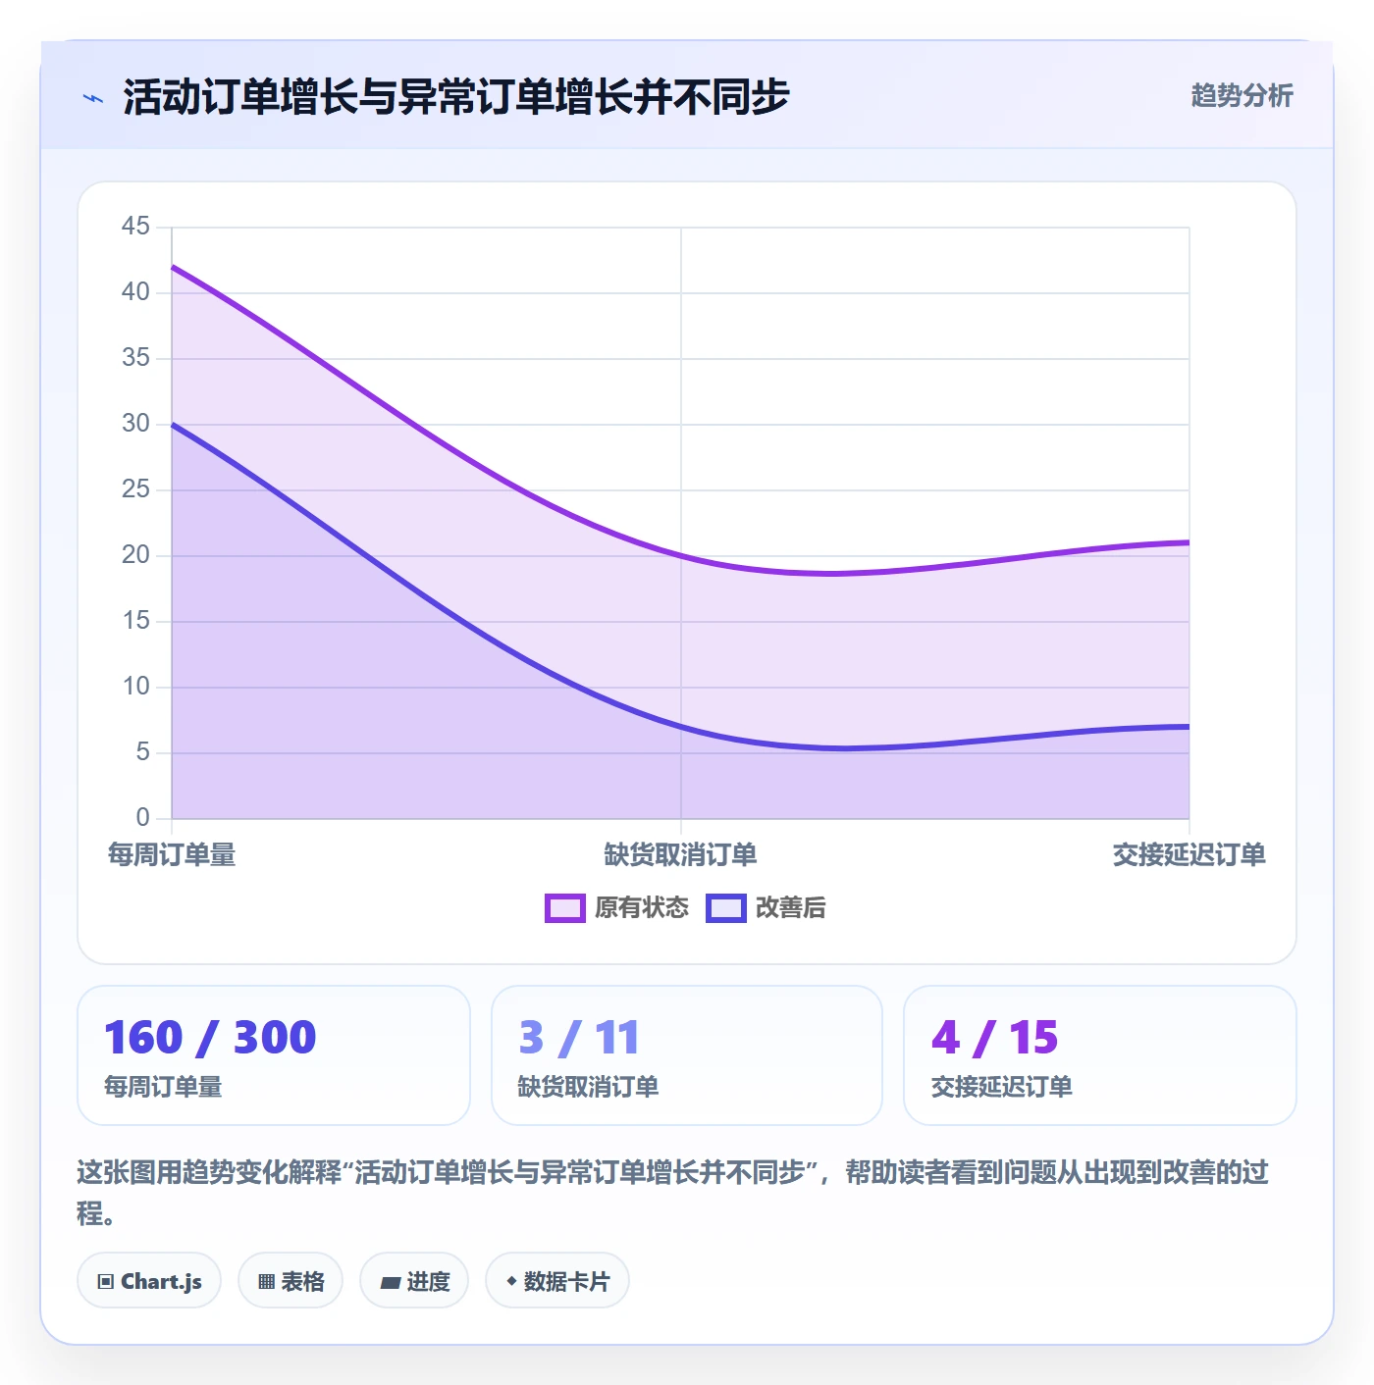This screenshot has width=1374, height=1385.
Task: Click the description paragraph starting 这张图用趋势变化
Action: click(x=673, y=1192)
